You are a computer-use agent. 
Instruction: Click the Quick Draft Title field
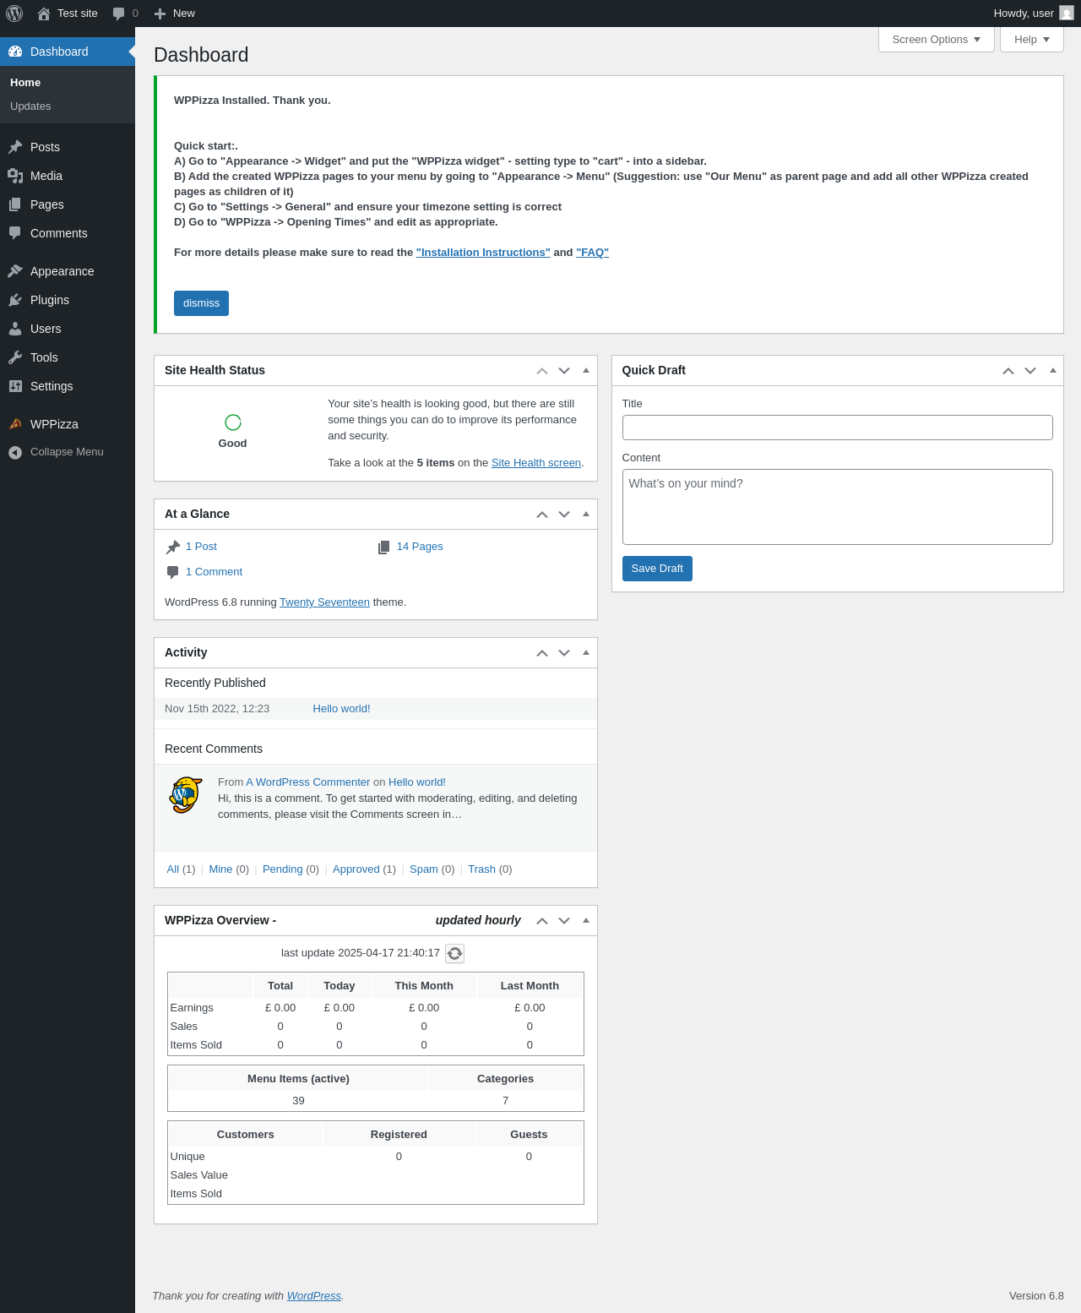837,428
